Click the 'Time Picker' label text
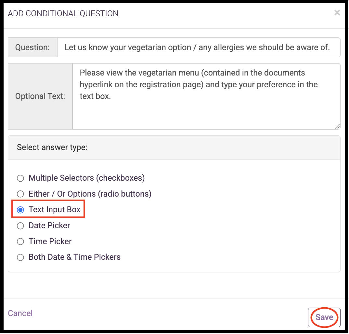Viewport: 349px width, 334px height. click(x=50, y=242)
